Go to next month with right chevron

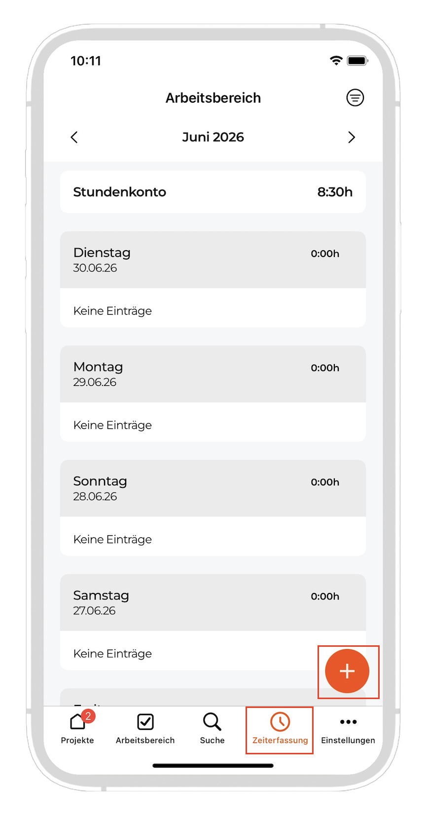pos(352,137)
